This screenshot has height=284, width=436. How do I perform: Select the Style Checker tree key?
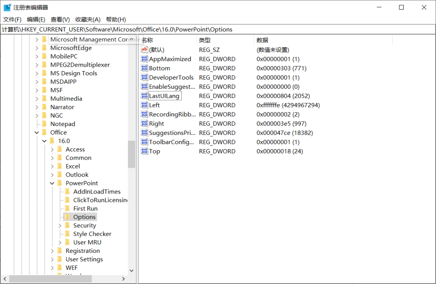92,234
